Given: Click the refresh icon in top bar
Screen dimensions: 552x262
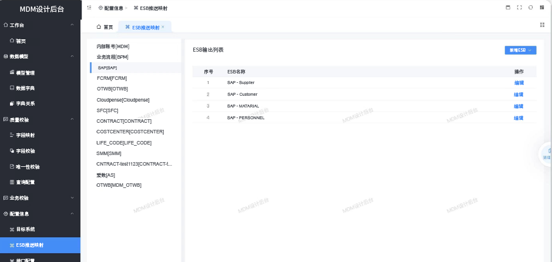Looking at the screenshot, I should click(530, 8).
